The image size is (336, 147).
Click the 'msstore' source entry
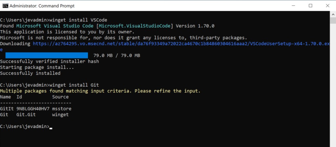[x=62, y=109]
